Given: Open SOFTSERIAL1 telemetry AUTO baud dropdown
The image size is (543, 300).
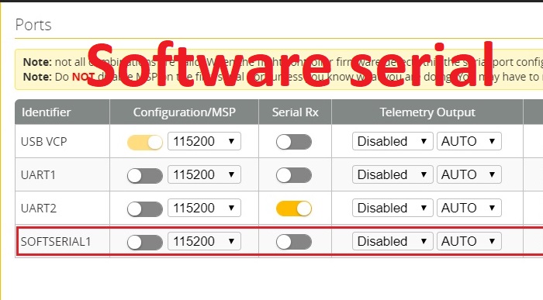Looking at the screenshot, I should tap(469, 241).
